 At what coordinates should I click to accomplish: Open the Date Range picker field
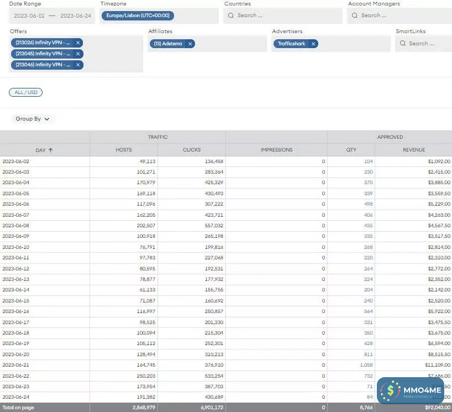point(52,15)
